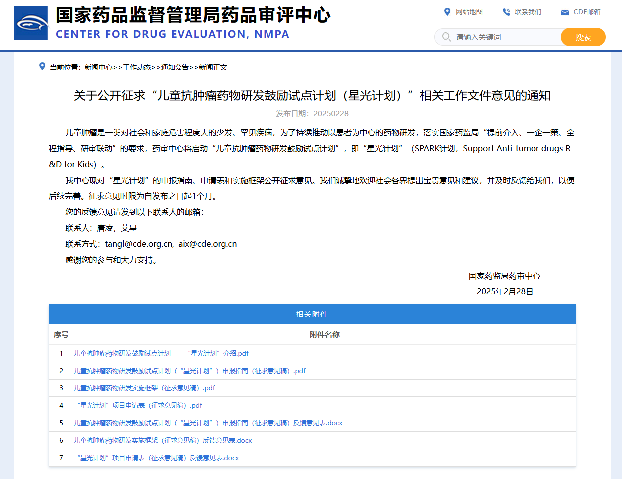This screenshot has height=479, width=622.
Task: Click signature 国家药监局药审中心
Action: point(505,276)
